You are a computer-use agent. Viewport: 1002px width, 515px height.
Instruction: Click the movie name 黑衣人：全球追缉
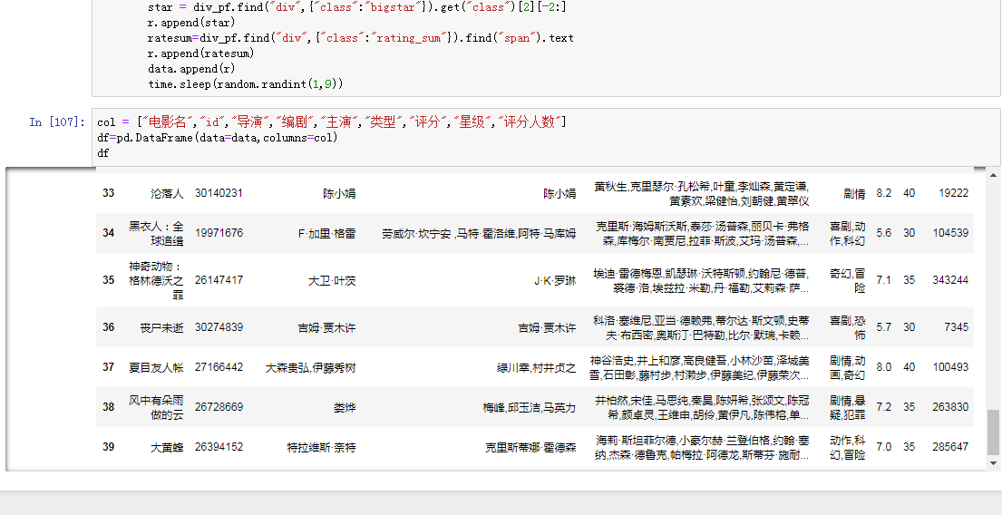click(x=156, y=233)
